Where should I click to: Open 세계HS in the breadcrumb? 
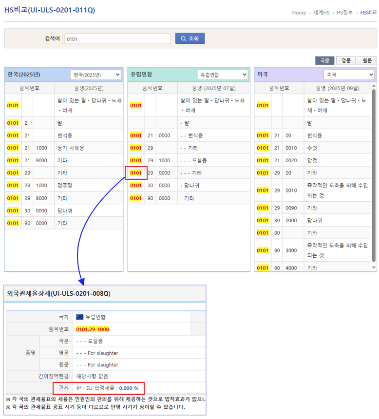pos(322,13)
